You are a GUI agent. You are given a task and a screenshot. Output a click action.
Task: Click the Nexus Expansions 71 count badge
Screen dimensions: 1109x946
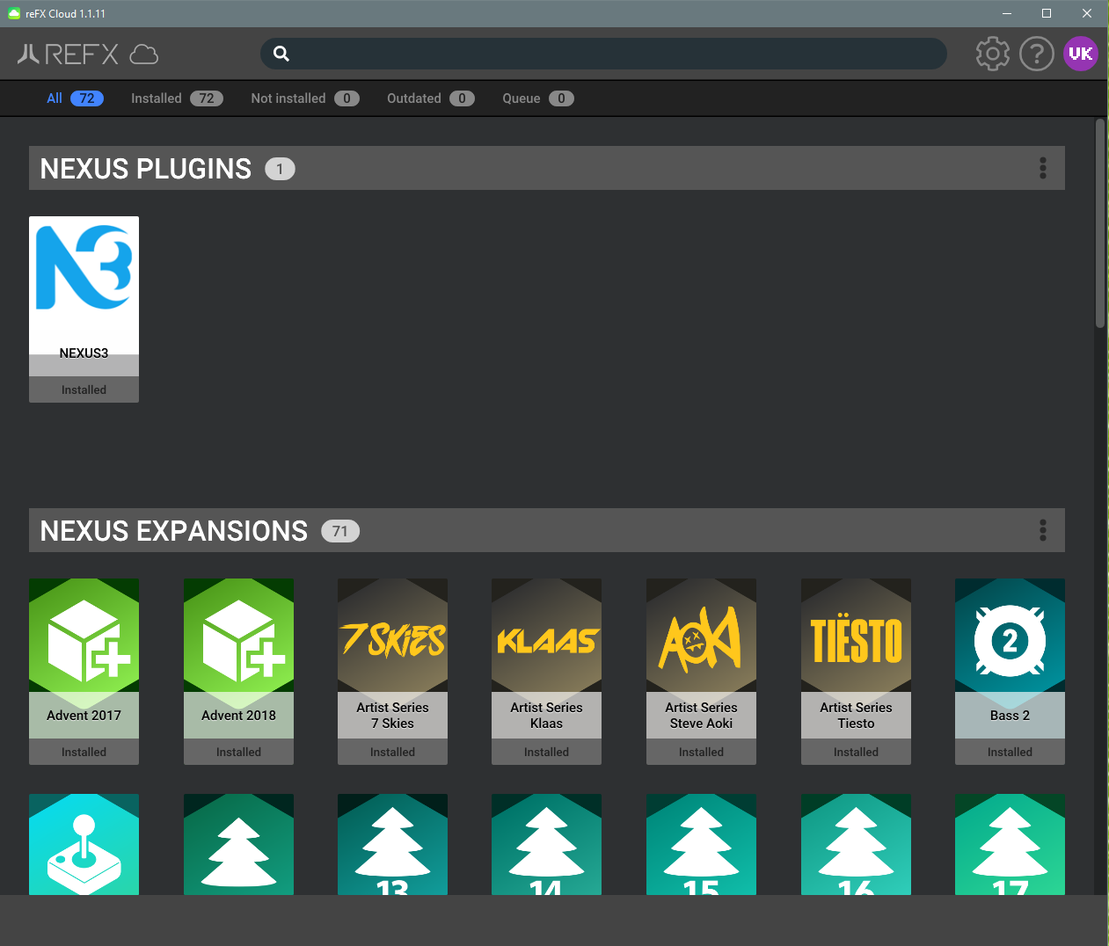[x=340, y=531]
